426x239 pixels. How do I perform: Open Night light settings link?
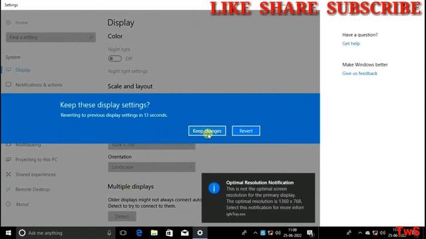(x=128, y=71)
